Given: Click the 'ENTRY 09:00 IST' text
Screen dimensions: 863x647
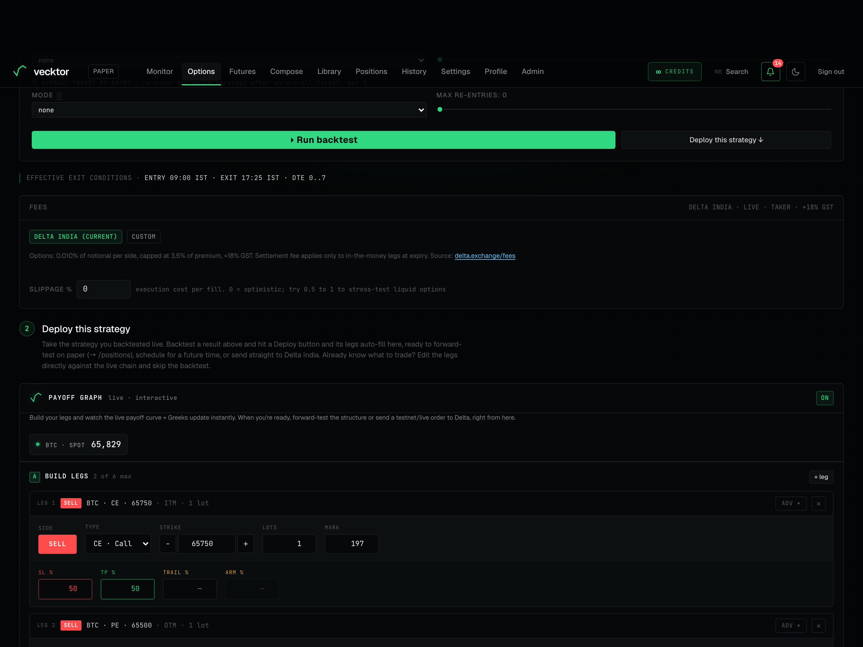Looking at the screenshot, I should point(176,178).
